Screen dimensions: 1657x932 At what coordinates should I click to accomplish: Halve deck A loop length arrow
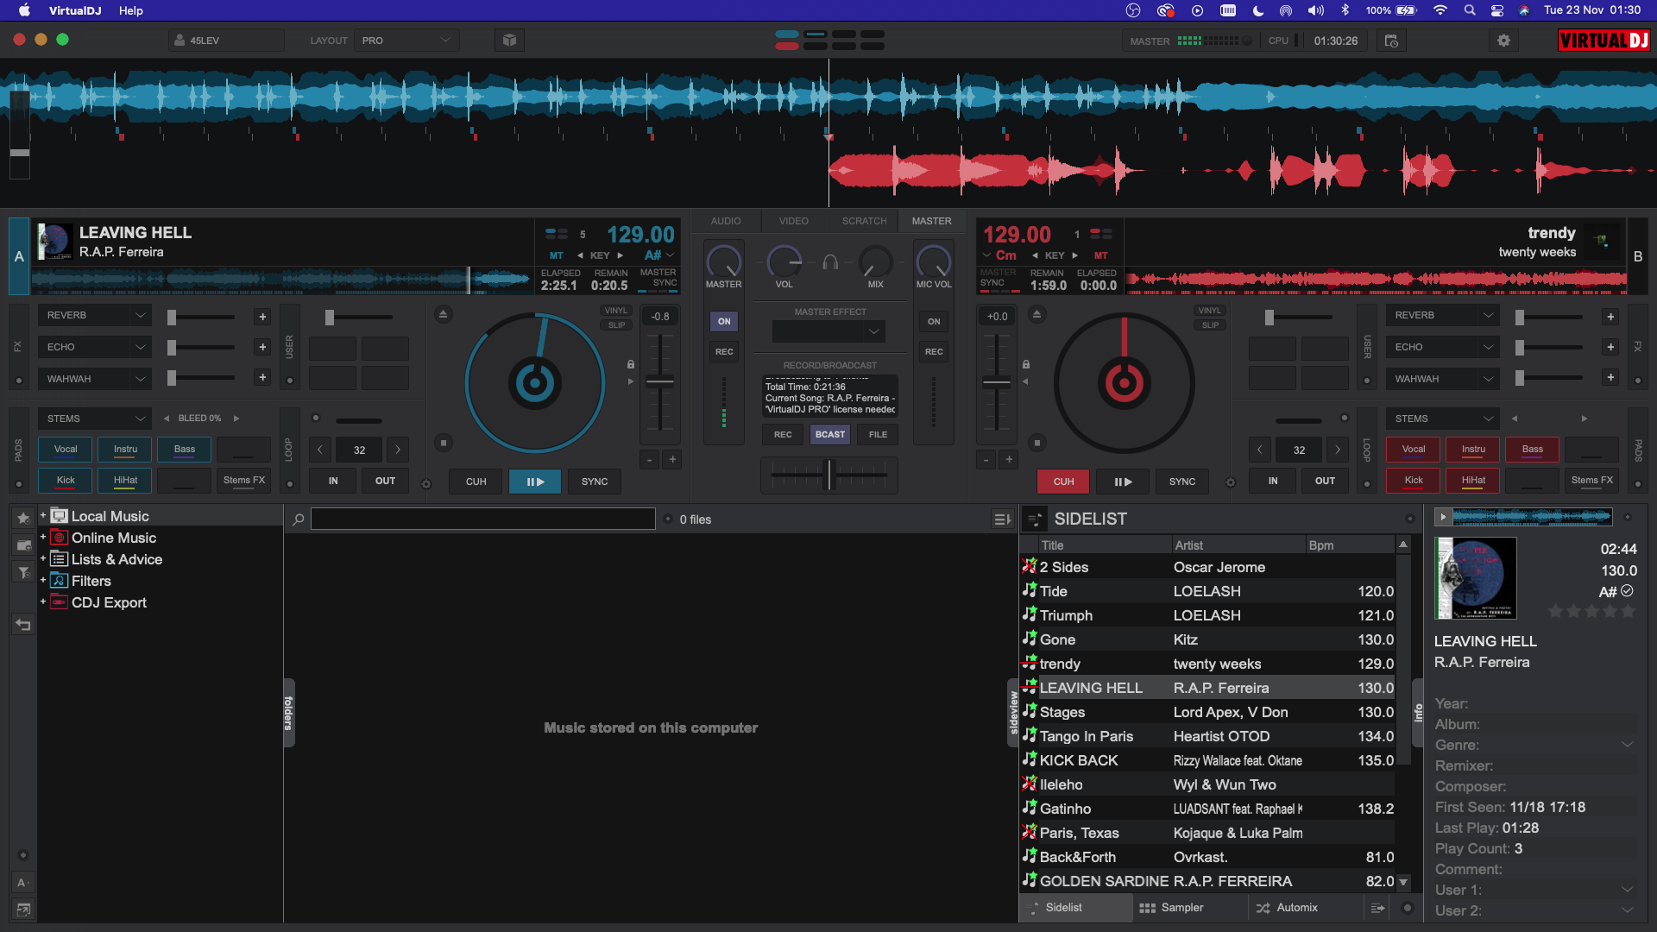point(320,450)
